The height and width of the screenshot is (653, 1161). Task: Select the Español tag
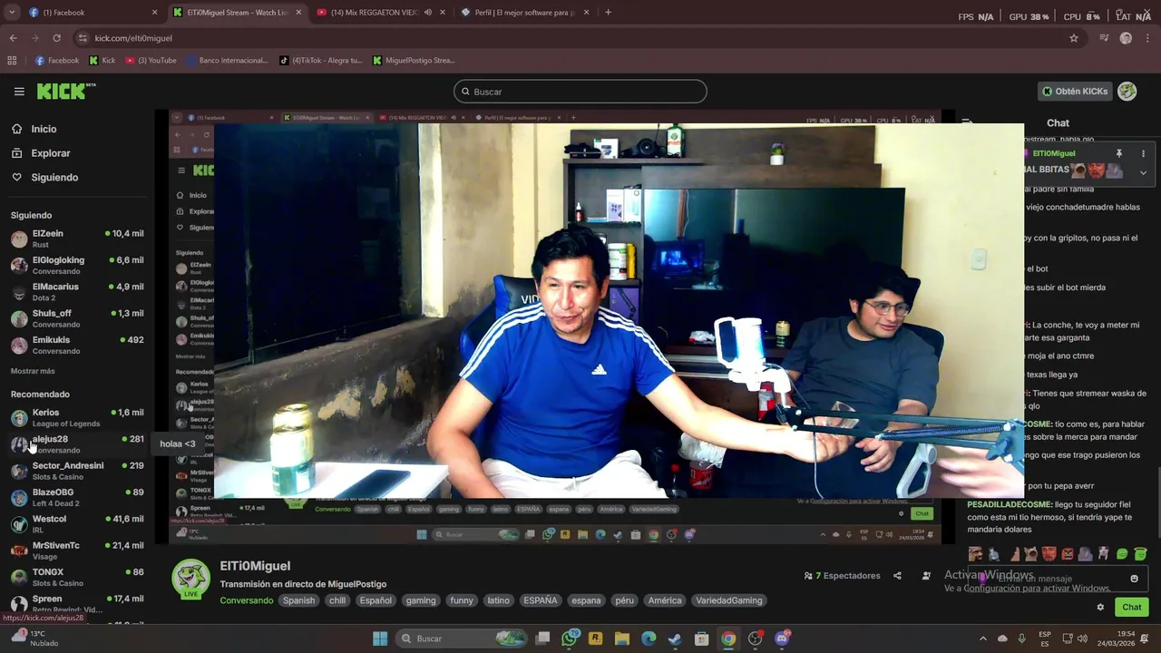[x=376, y=600]
